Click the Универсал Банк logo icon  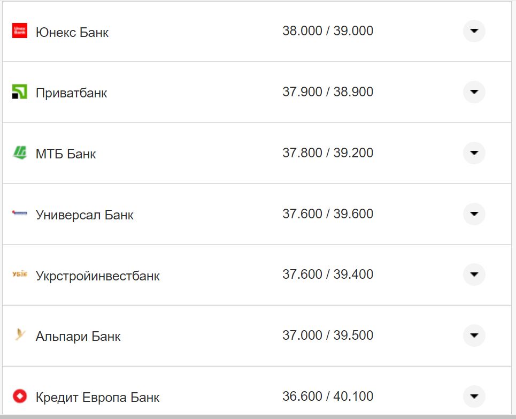coord(19,214)
